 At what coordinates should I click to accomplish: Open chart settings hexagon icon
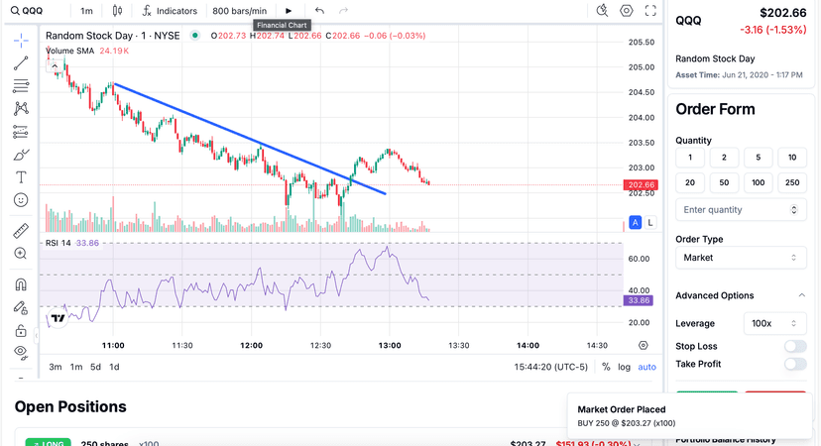click(x=627, y=11)
